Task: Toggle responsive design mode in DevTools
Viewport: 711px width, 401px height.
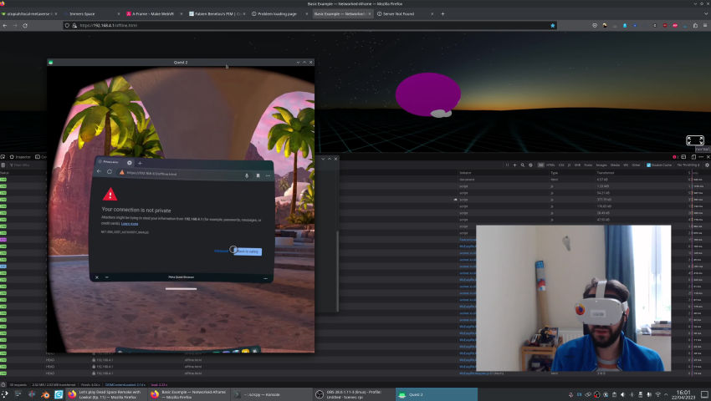Action: 693,157
